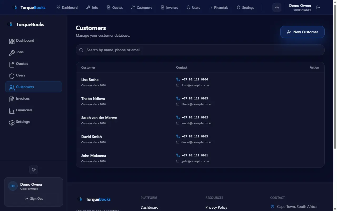Select Customers in the top navigation bar
The height and width of the screenshot is (211, 337).
pyautogui.click(x=142, y=7)
